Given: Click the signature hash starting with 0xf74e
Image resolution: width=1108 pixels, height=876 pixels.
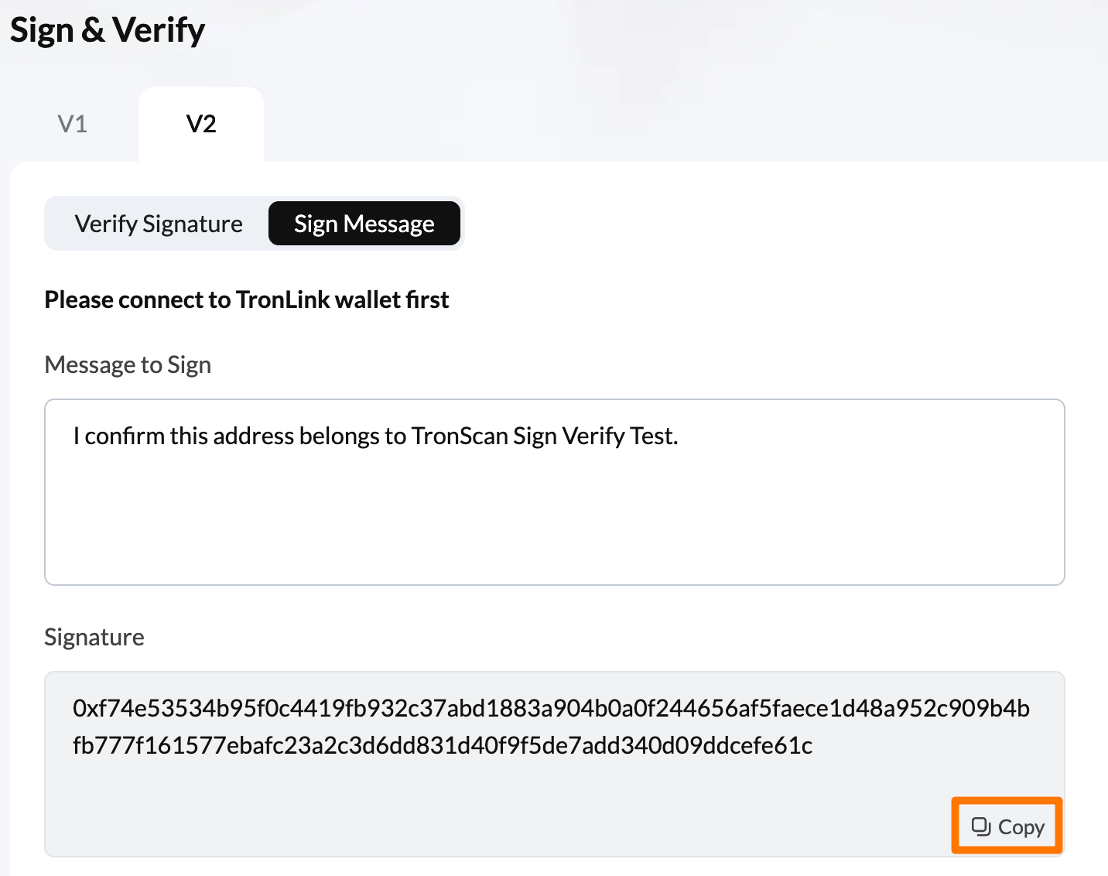Looking at the screenshot, I should pos(551,709).
